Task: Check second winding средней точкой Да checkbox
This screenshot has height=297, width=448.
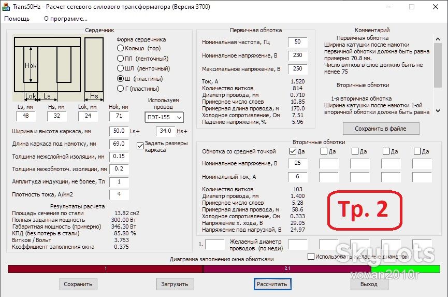Action: (324, 151)
